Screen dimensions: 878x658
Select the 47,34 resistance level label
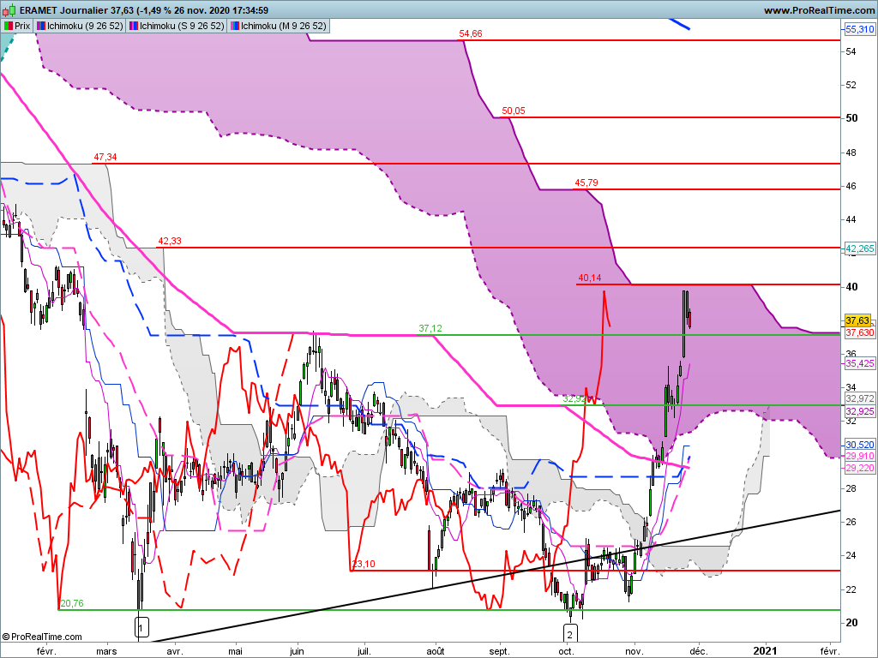pos(105,157)
